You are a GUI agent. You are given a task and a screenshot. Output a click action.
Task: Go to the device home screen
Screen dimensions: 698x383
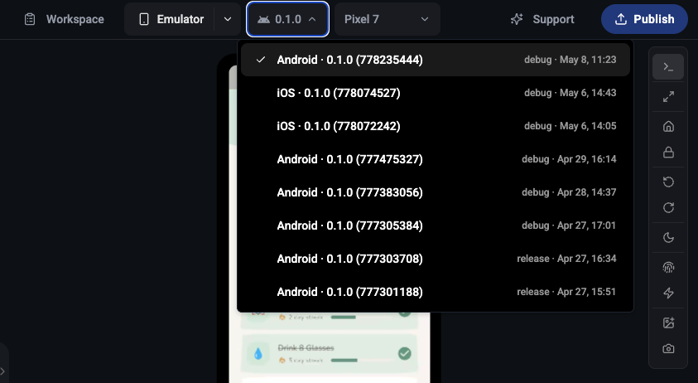coord(668,127)
